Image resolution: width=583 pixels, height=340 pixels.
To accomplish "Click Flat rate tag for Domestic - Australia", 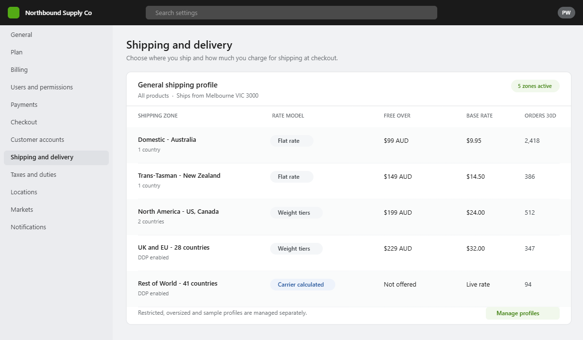I will coord(291,141).
